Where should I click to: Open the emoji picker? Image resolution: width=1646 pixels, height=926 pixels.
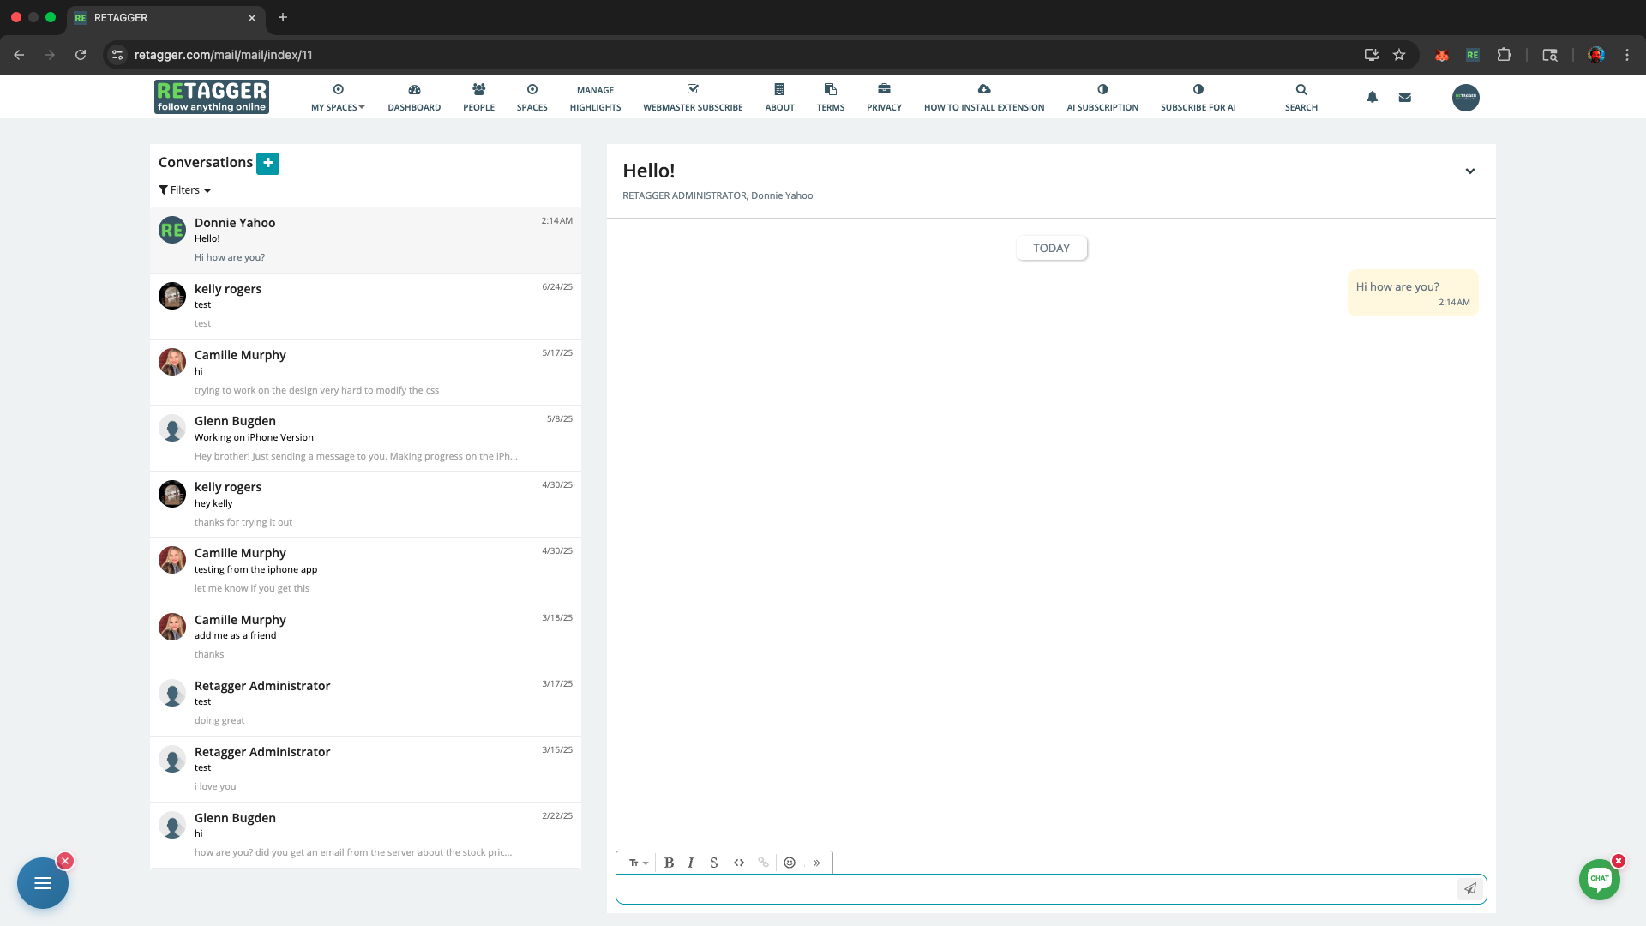tap(790, 863)
